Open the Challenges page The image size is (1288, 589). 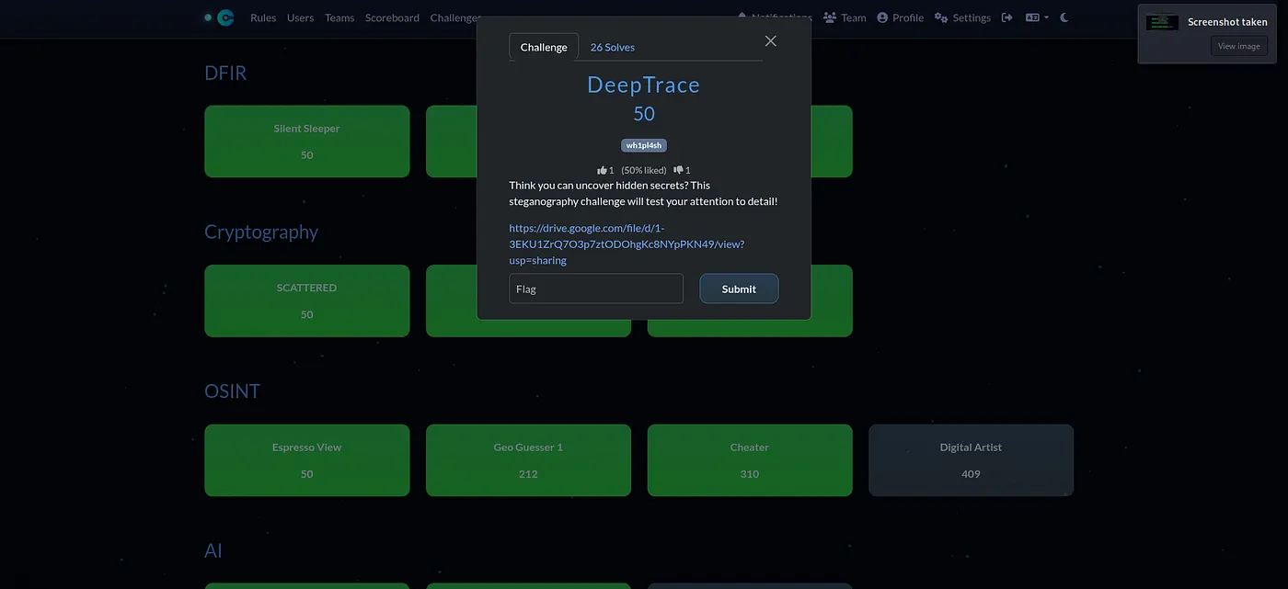(x=454, y=17)
